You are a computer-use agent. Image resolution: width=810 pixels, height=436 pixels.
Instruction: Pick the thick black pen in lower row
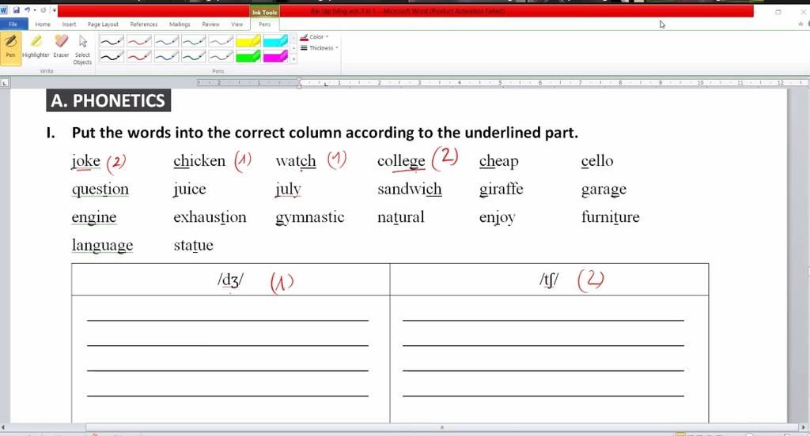tap(112, 56)
